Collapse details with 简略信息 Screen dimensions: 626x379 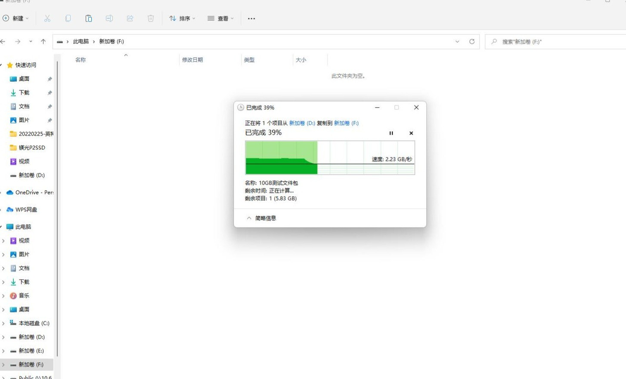click(261, 218)
